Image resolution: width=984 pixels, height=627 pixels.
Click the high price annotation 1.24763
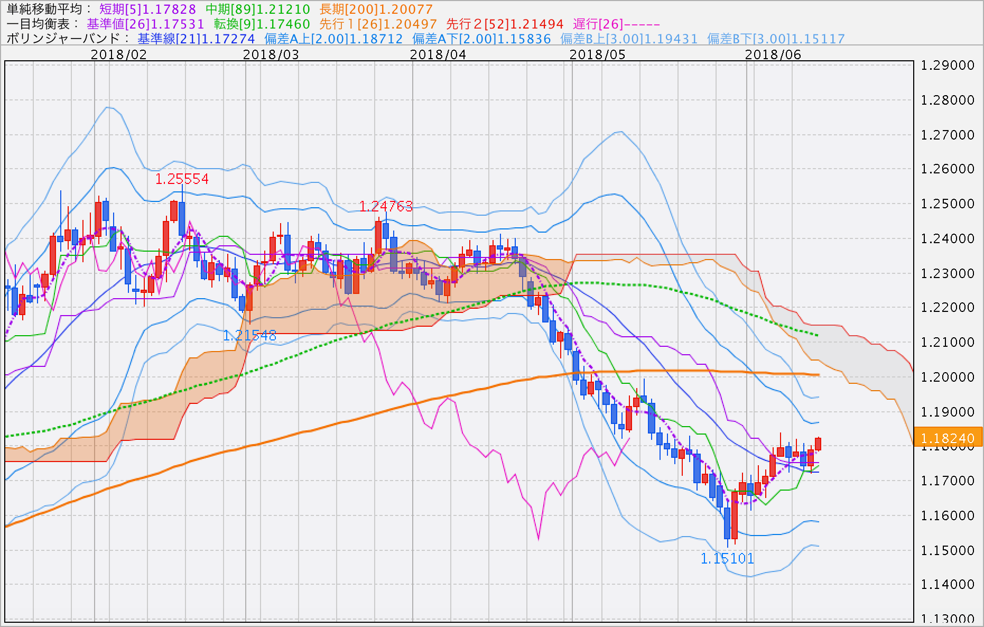tap(386, 206)
